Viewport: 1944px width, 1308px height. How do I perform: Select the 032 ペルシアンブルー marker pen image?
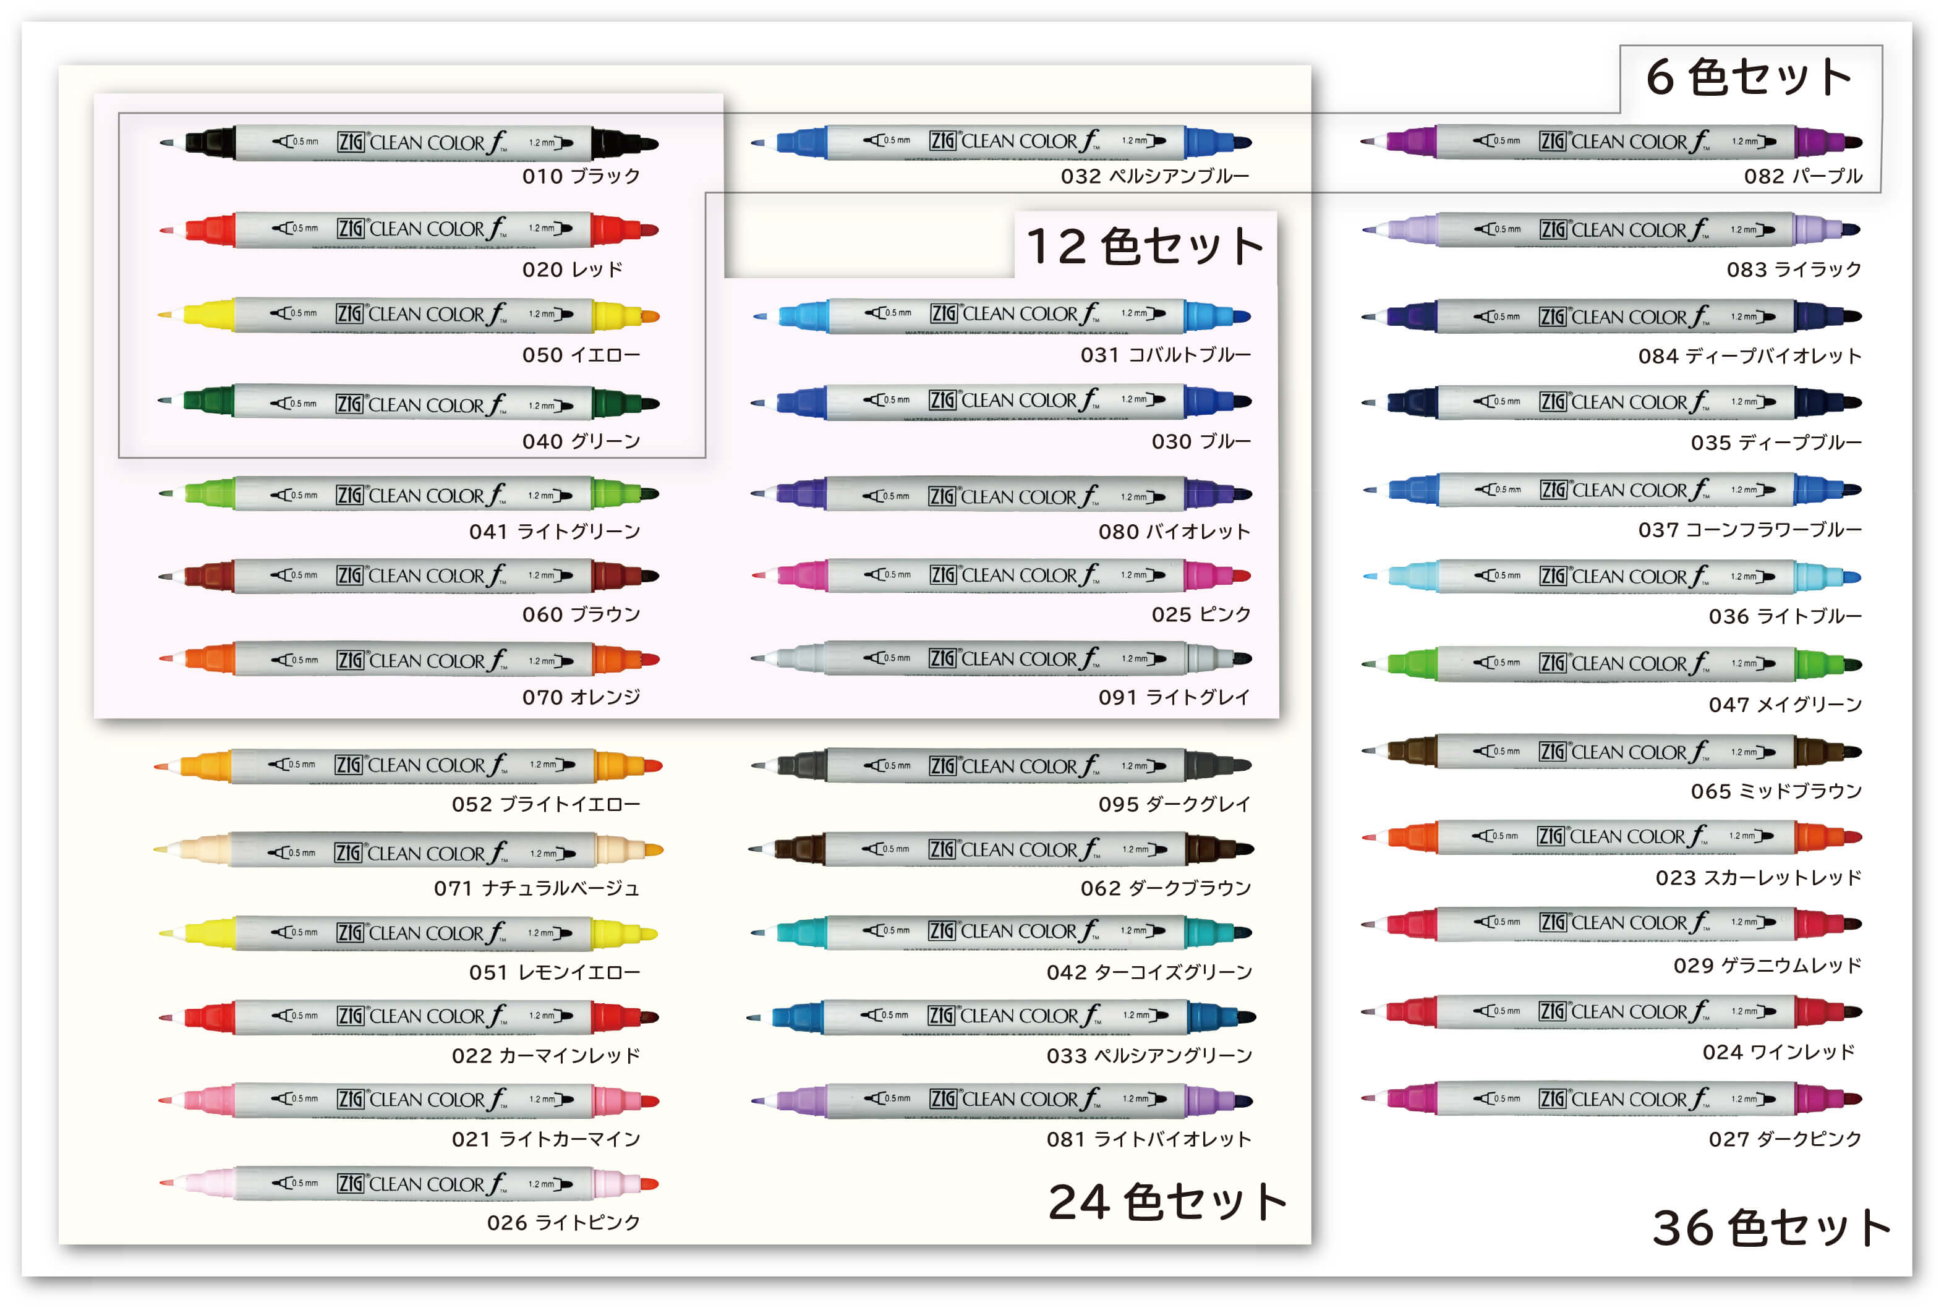[x=1001, y=143]
